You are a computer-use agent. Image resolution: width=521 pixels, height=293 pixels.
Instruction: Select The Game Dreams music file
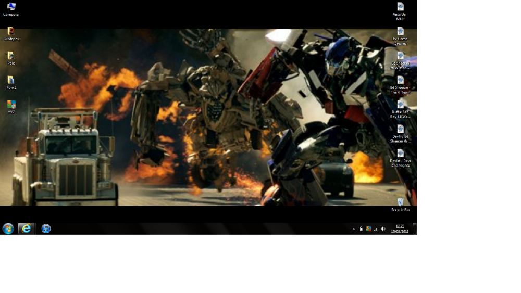point(400,36)
